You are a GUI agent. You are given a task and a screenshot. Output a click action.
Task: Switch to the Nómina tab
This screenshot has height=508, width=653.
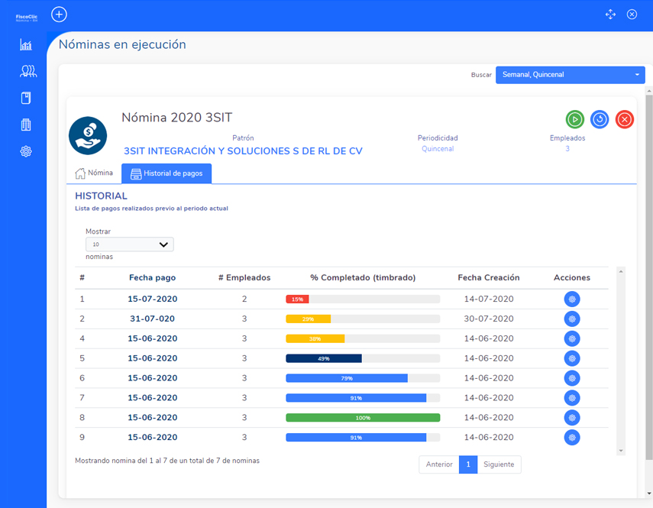(x=94, y=173)
